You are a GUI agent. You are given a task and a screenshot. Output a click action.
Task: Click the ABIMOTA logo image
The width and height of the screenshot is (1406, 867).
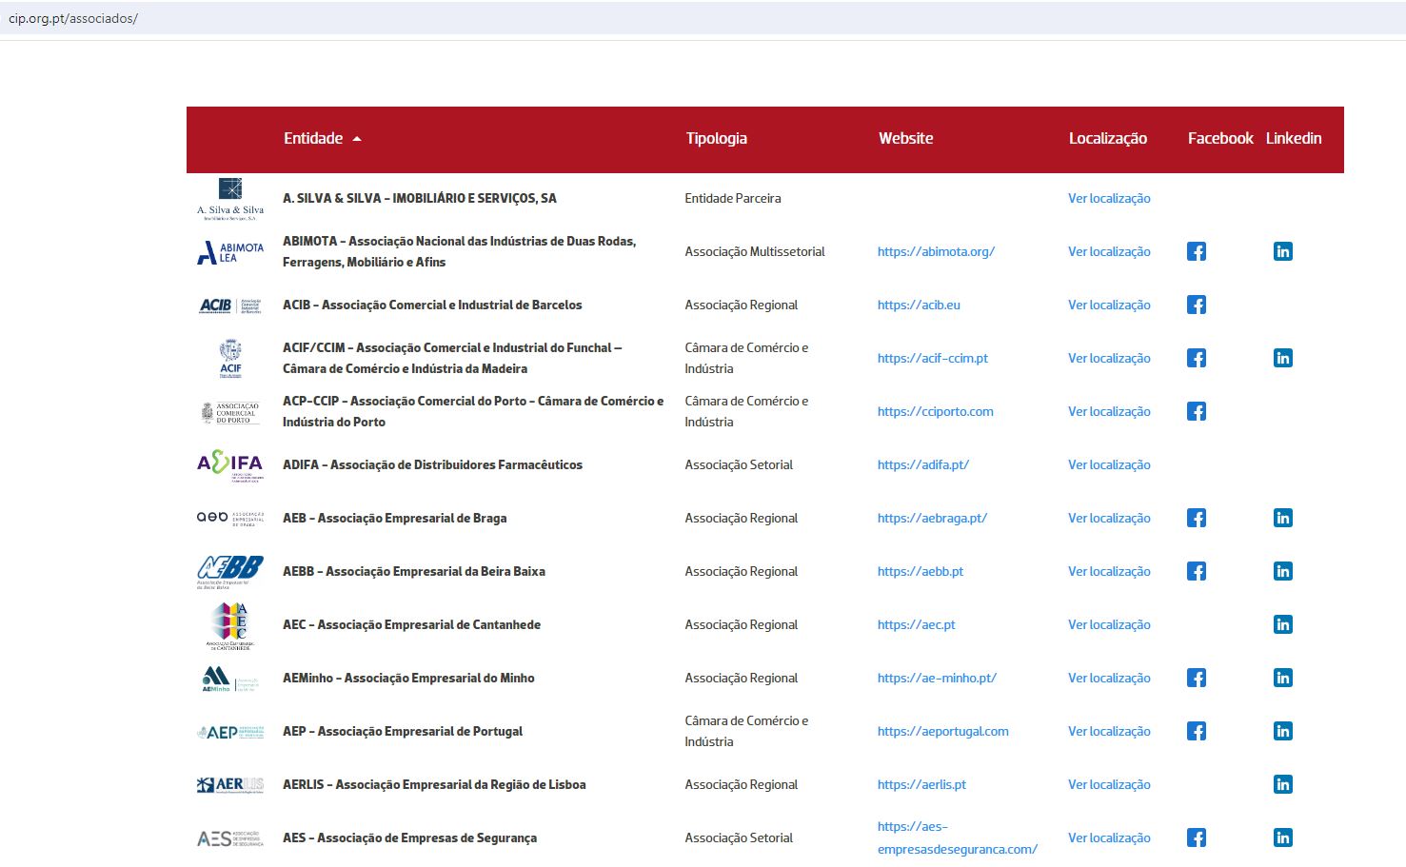coord(230,252)
